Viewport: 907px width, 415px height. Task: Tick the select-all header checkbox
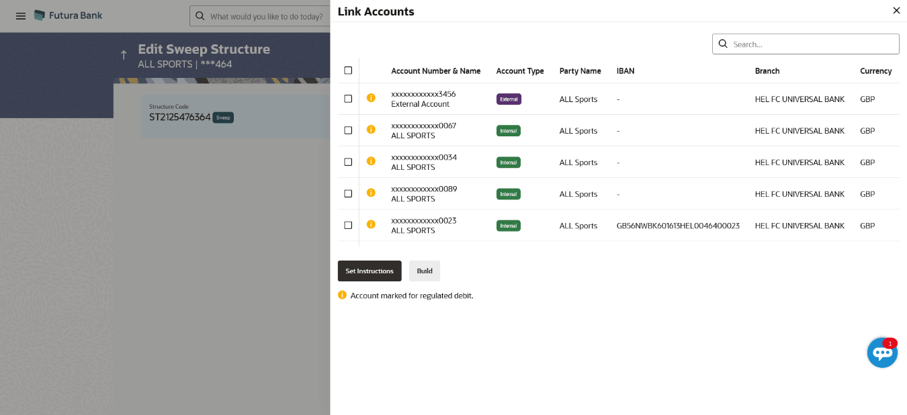tap(348, 70)
